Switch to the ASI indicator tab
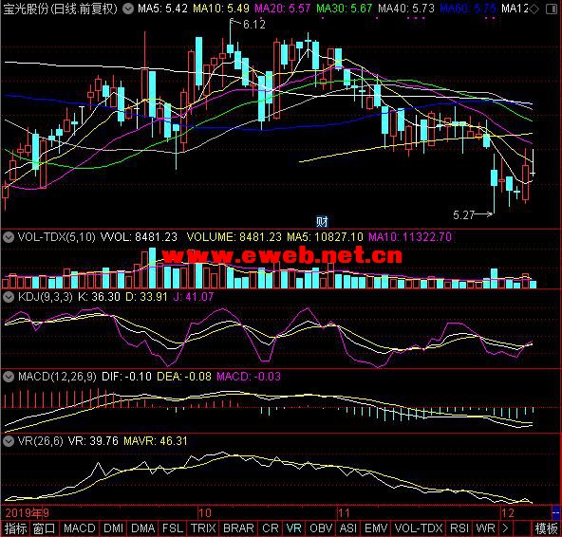Image resolution: width=562 pixels, height=537 pixels. pyautogui.click(x=348, y=528)
